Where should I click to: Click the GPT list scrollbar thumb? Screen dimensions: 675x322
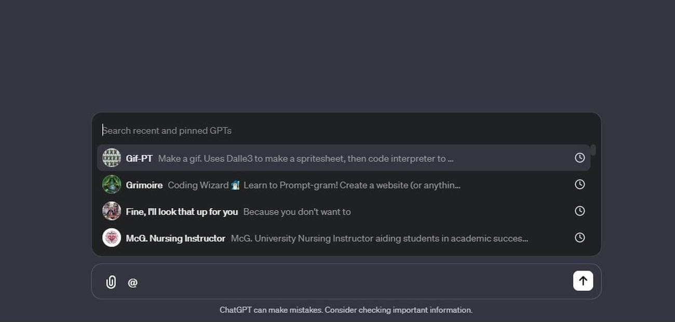593,150
